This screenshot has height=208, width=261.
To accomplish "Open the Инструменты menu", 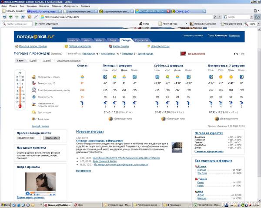I will [x=71, y=6].
